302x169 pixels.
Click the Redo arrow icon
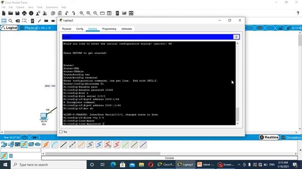pos(74,13)
